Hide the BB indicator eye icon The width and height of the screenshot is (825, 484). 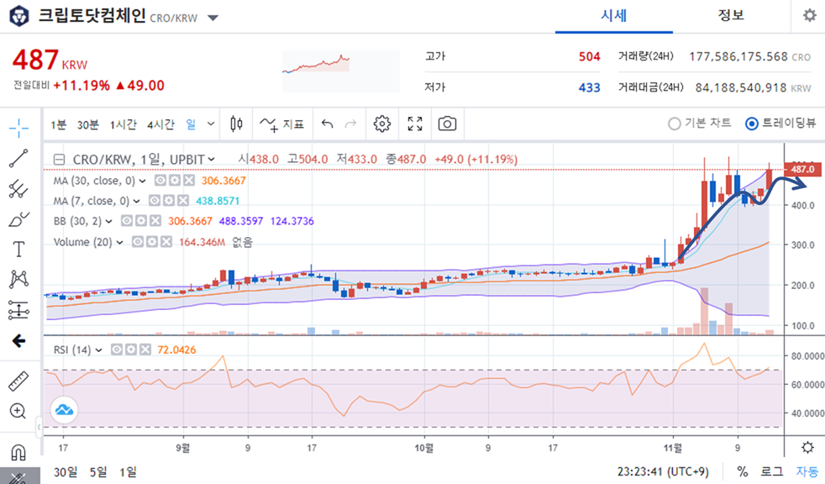click(x=127, y=221)
